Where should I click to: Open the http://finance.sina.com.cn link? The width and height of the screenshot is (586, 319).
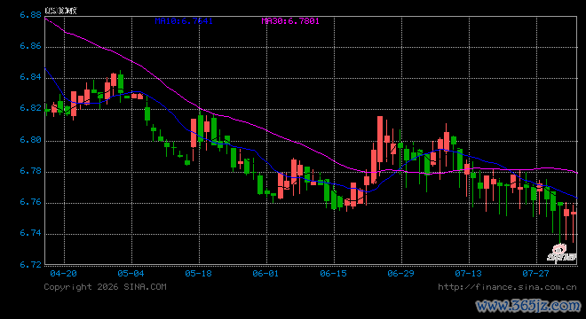(507, 287)
